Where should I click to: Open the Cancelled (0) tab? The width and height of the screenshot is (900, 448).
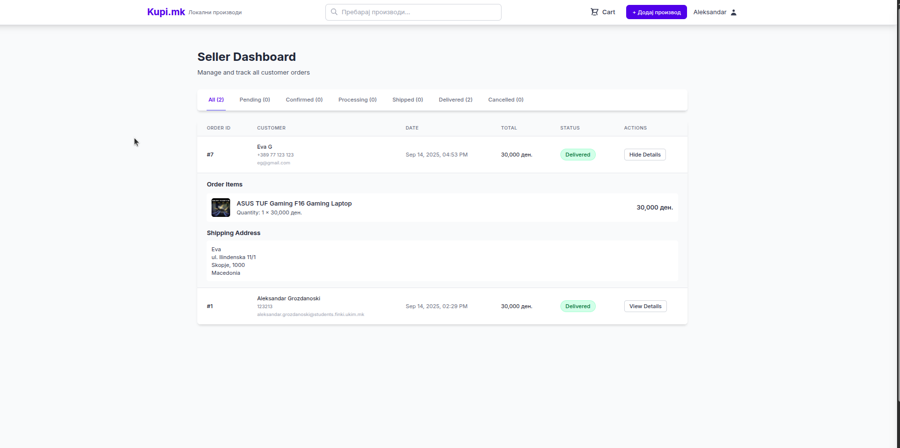tap(505, 100)
